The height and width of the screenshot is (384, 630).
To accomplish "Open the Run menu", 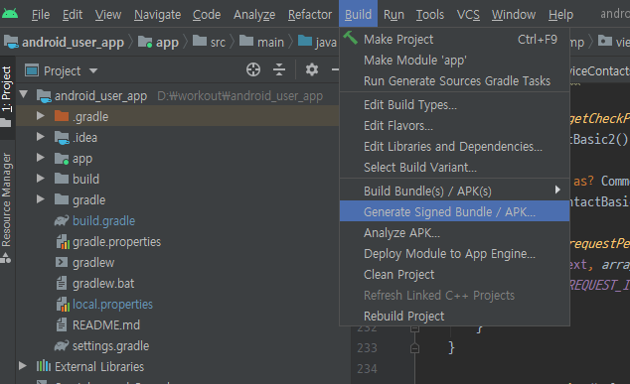I will coord(394,15).
